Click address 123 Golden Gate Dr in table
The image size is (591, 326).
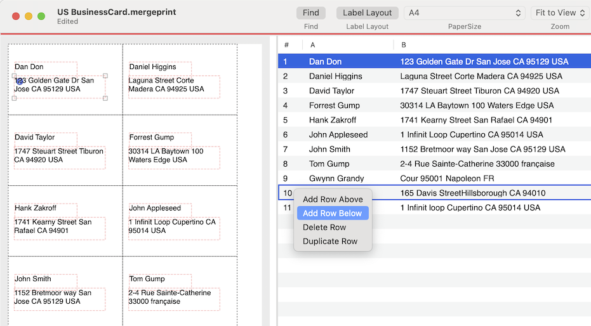click(484, 62)
